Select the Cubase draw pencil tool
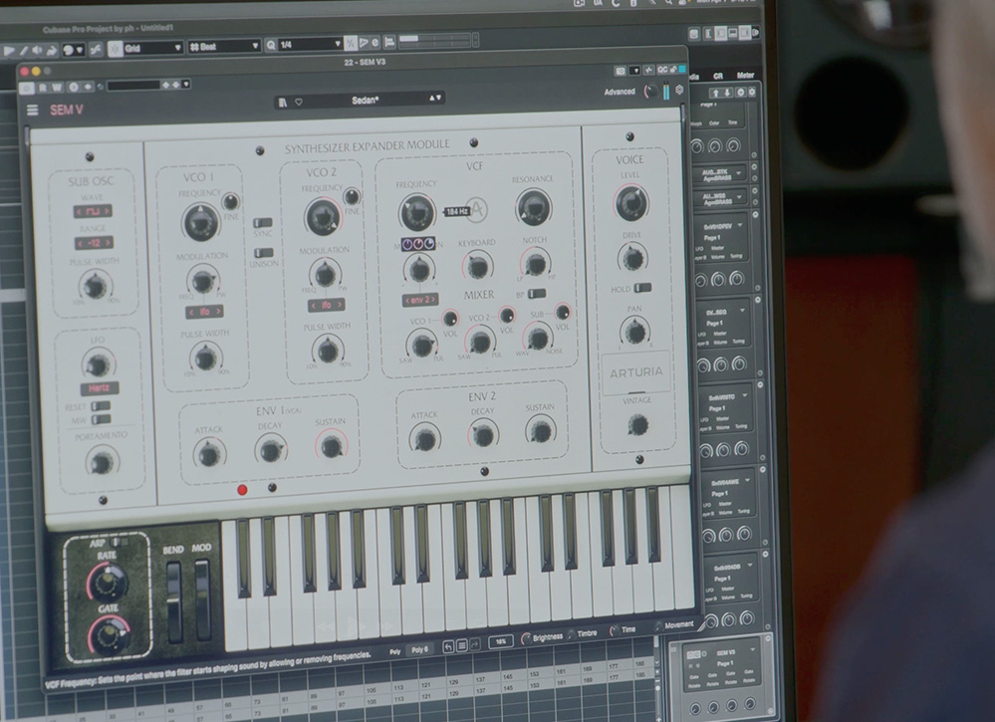995x722 pixels. pyautogui.click(x=24, y=50)
